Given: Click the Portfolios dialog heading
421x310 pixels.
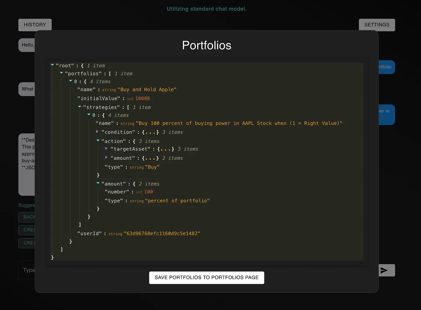Looking at the screenshot, I should coord(207,45).
